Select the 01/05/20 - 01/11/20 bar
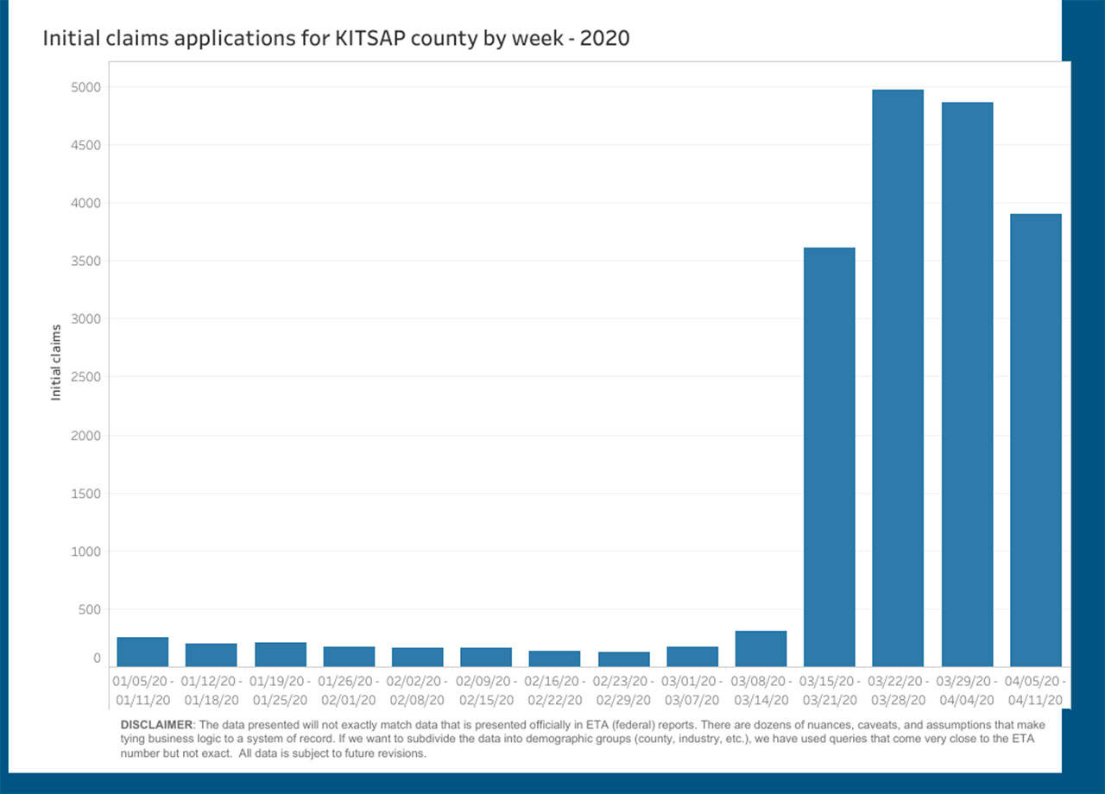 click(x=142, y=652)
